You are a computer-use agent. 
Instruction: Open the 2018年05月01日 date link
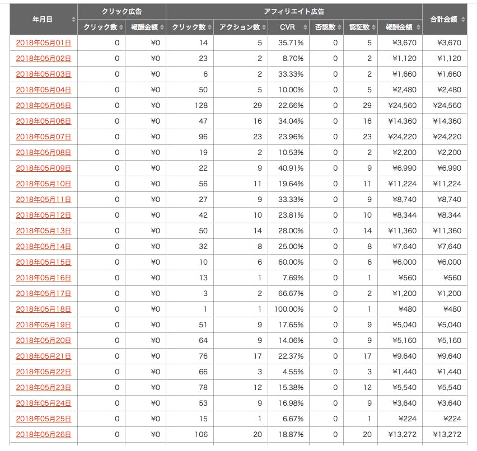[x=43, y=43]
